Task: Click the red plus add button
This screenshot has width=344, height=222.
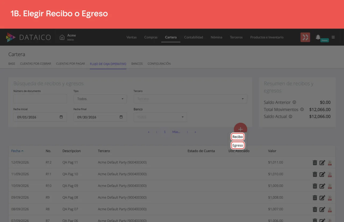Action: pos(241,129)
